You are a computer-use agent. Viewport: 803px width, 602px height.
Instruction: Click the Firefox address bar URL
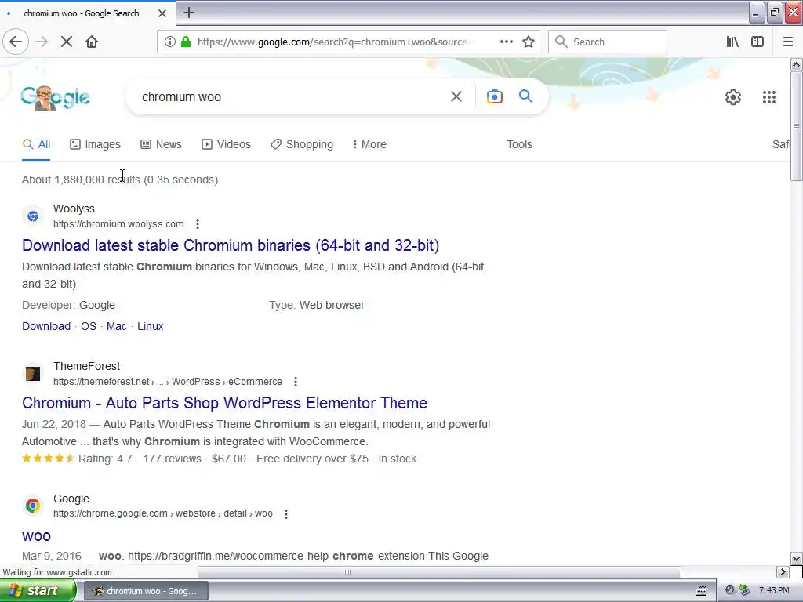(x=332, y=42)
